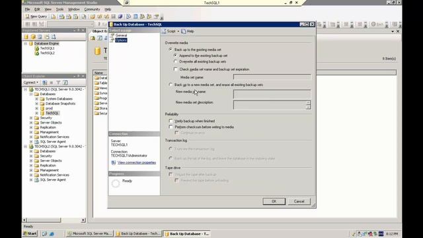Select Back up to a new media set
The height and width of the screenshot is (238, 423).
pyautogui.click(x=171, y=85)
